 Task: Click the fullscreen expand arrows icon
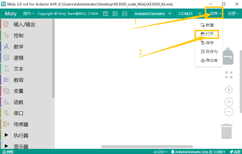click(x=229, y=75)
